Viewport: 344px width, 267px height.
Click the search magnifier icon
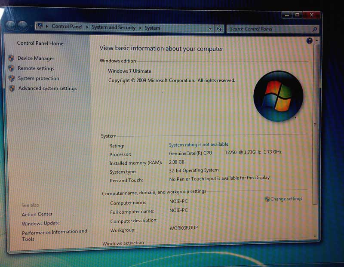pos(315,29)
